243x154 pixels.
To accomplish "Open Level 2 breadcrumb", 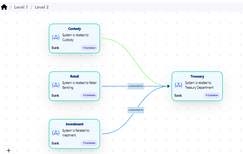I will click(x=42, y=7).
